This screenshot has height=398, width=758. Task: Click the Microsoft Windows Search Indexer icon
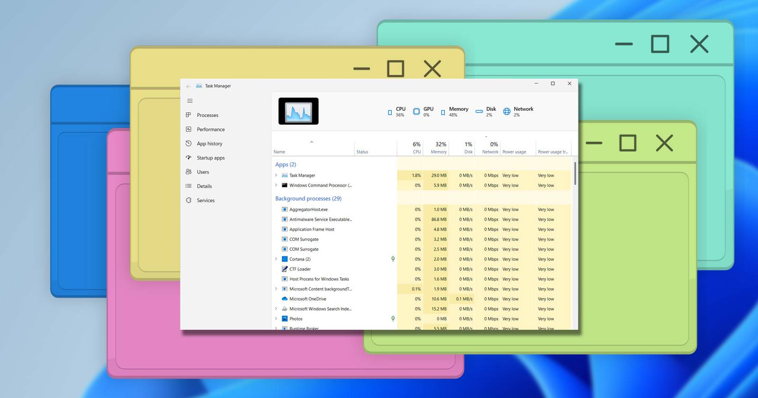tap(285, 309)
